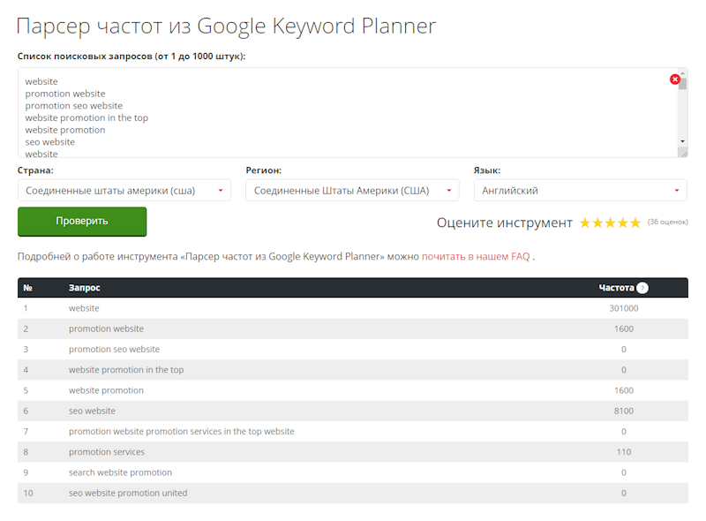Select 'promotion website' in results row 2
706x521 pixels.
[x=106, y=329]
